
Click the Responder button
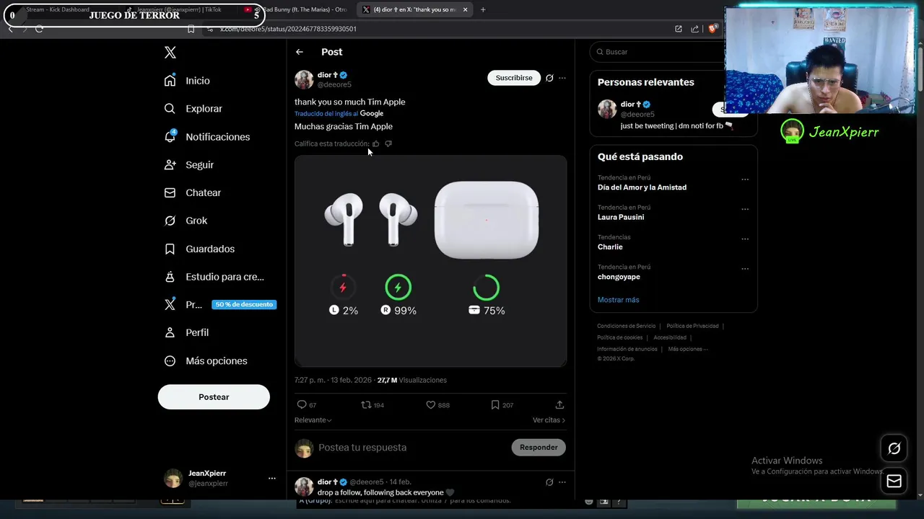[539, 448]
